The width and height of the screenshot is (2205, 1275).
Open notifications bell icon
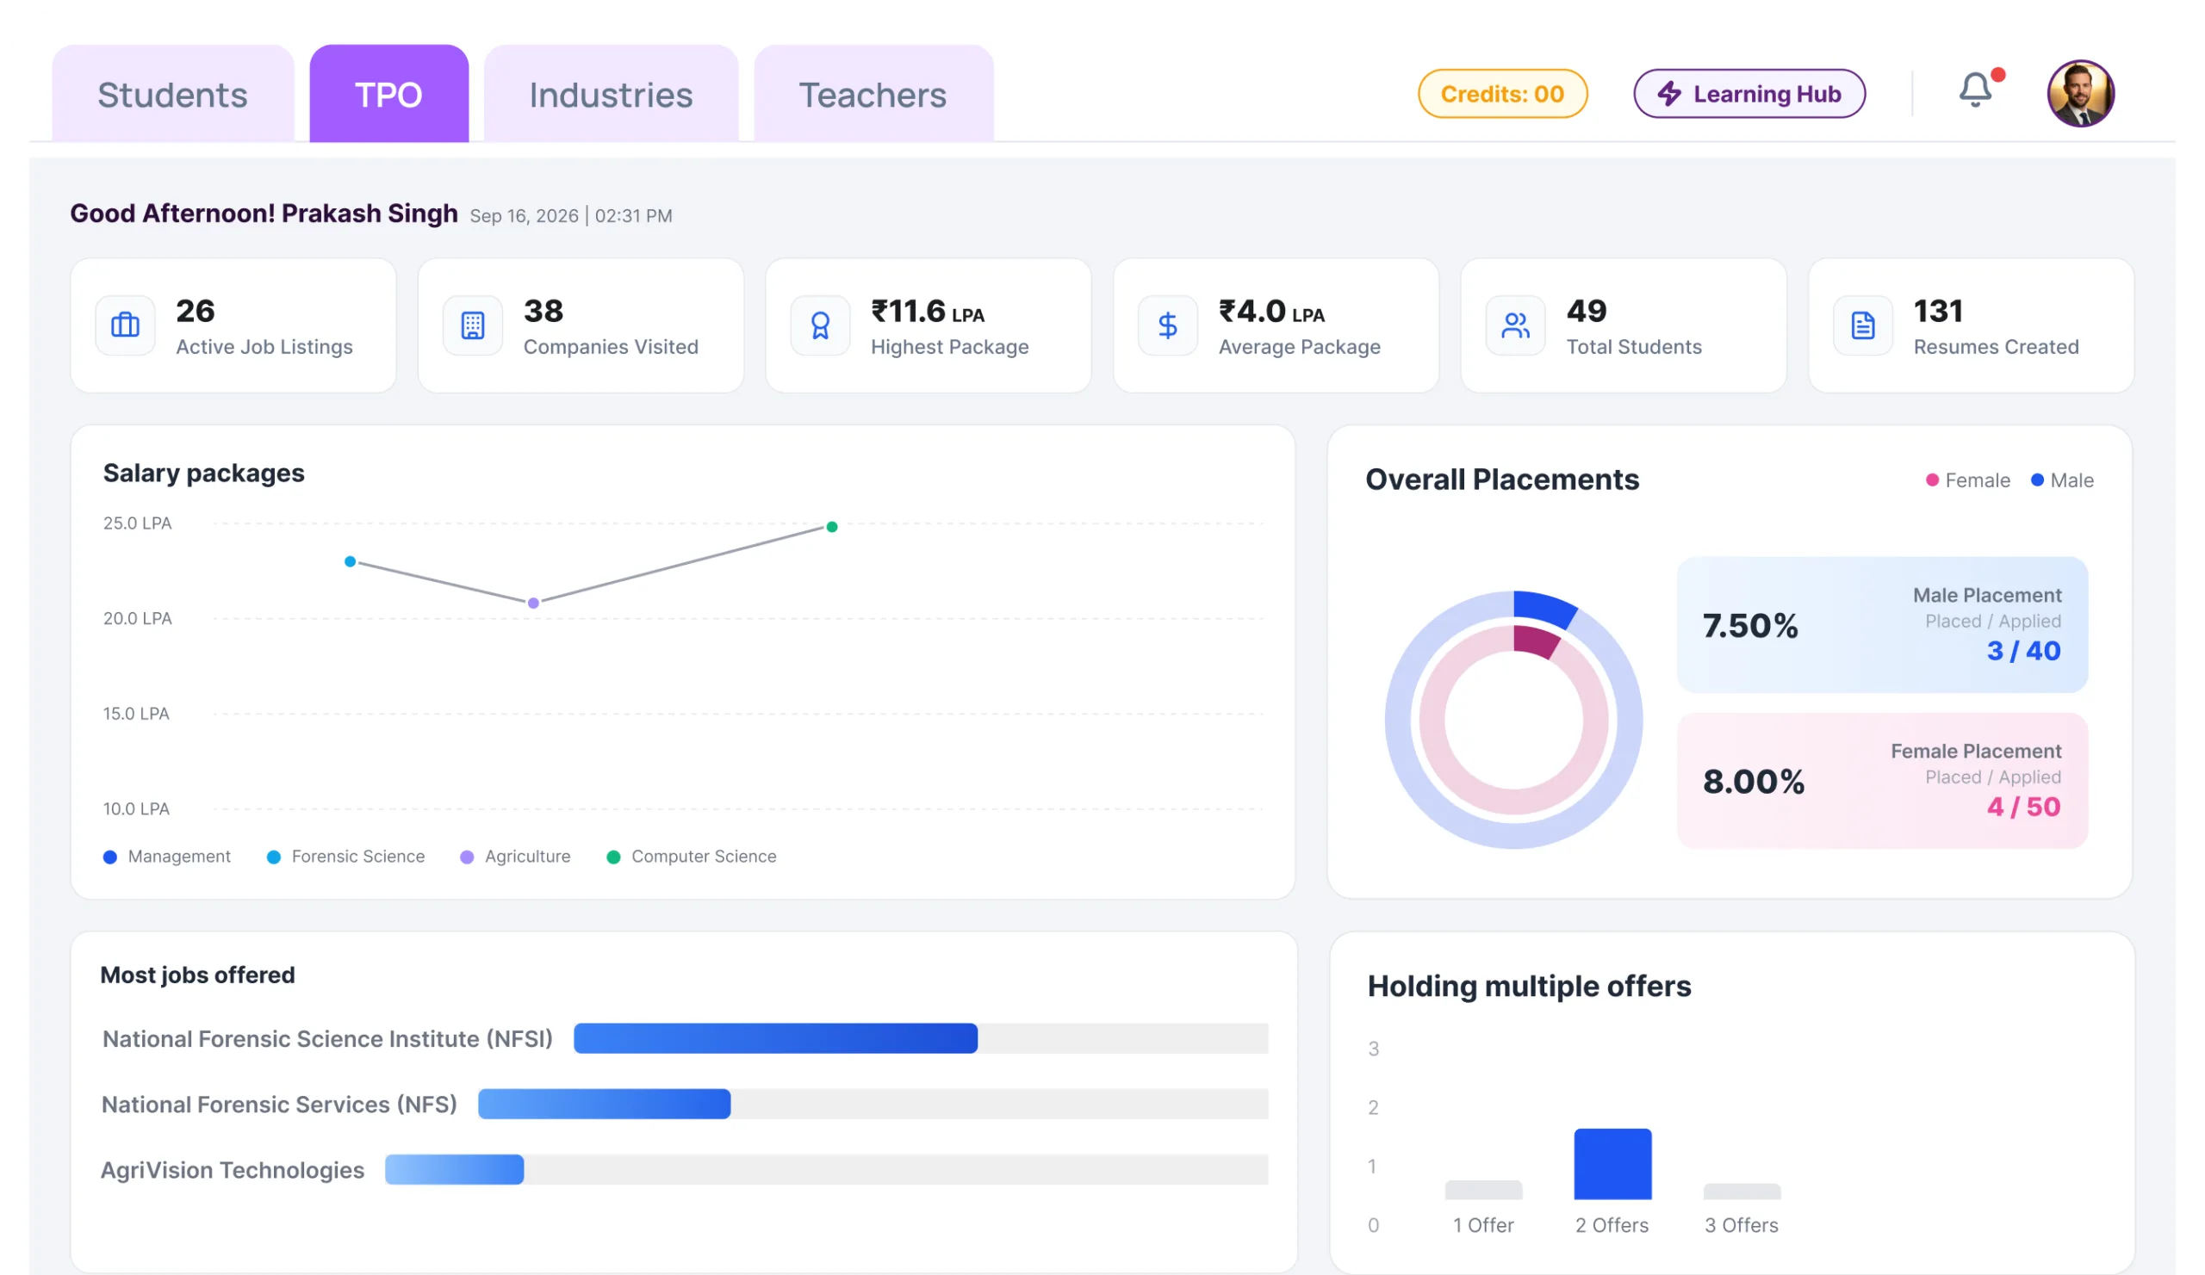1975,90
